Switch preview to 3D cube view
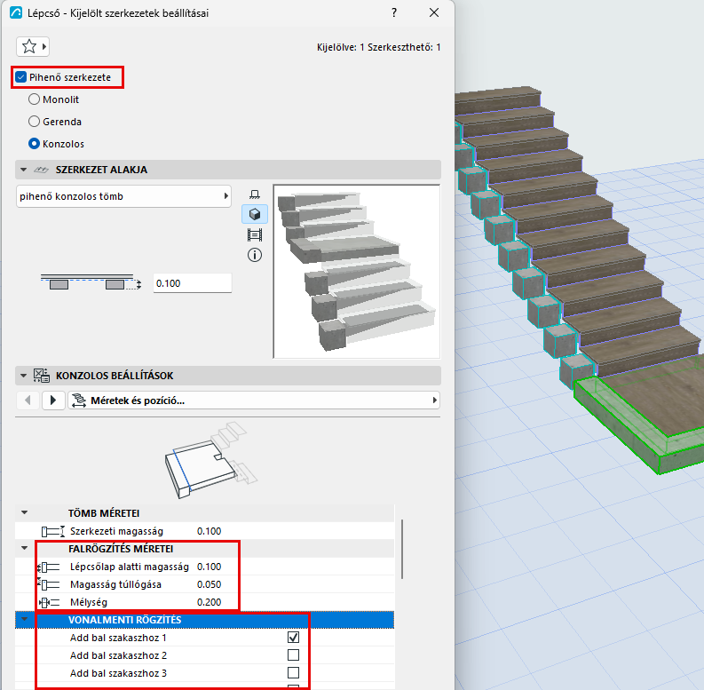This screenshot has height=690, width=704. click(255, 214)
